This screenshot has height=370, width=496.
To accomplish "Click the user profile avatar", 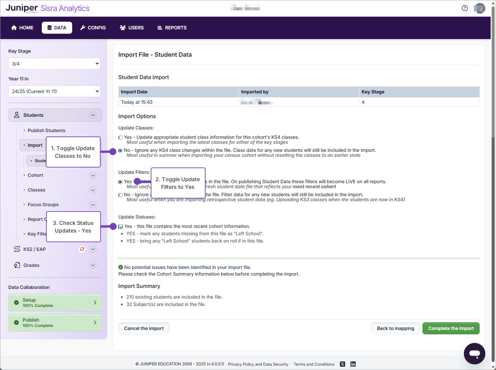I will click(479, 8).
